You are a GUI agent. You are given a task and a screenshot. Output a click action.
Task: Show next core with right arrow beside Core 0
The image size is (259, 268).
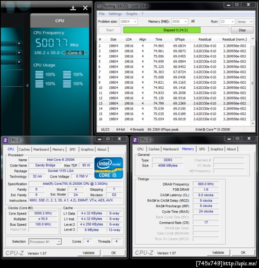point(86,53)
